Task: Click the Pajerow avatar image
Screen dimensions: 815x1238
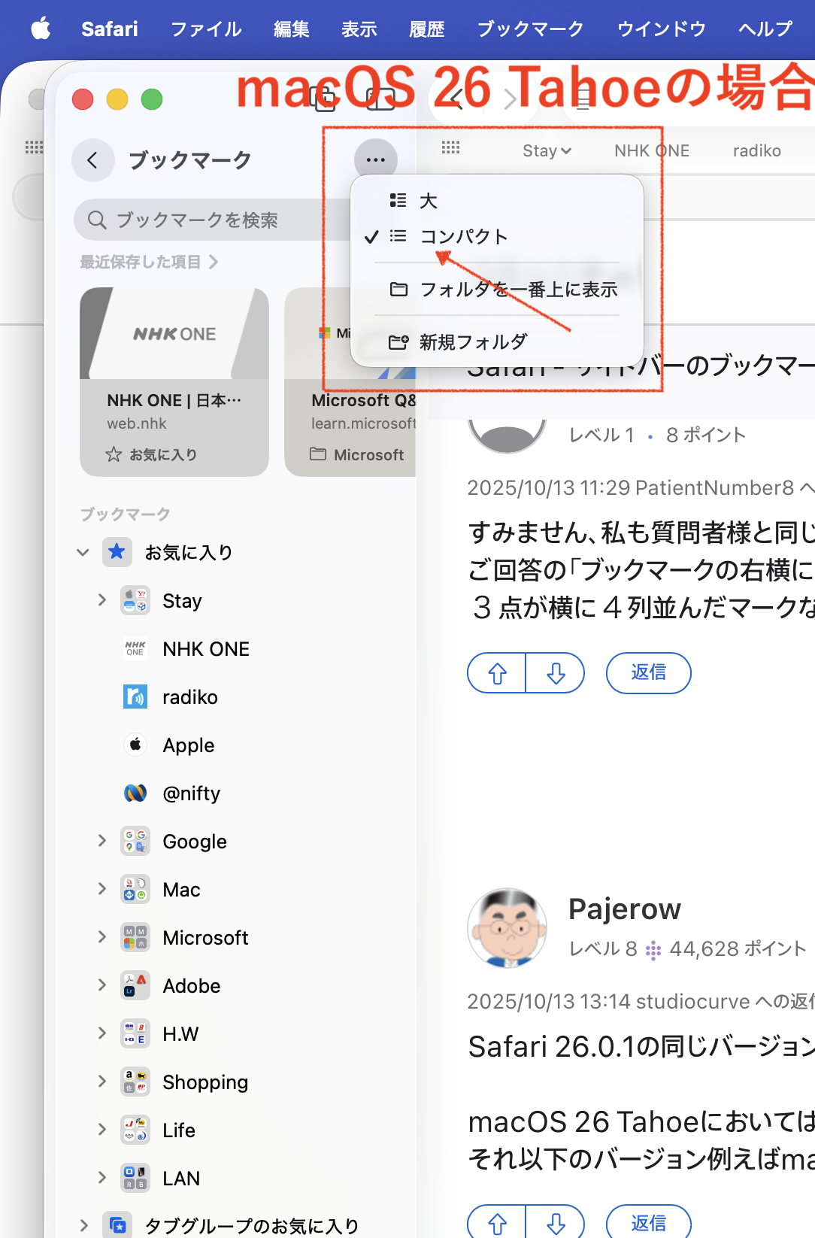Action: pyautogui.click(x=507, y=927)
